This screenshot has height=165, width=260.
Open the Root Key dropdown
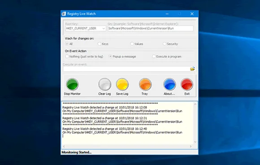(86, 28)
